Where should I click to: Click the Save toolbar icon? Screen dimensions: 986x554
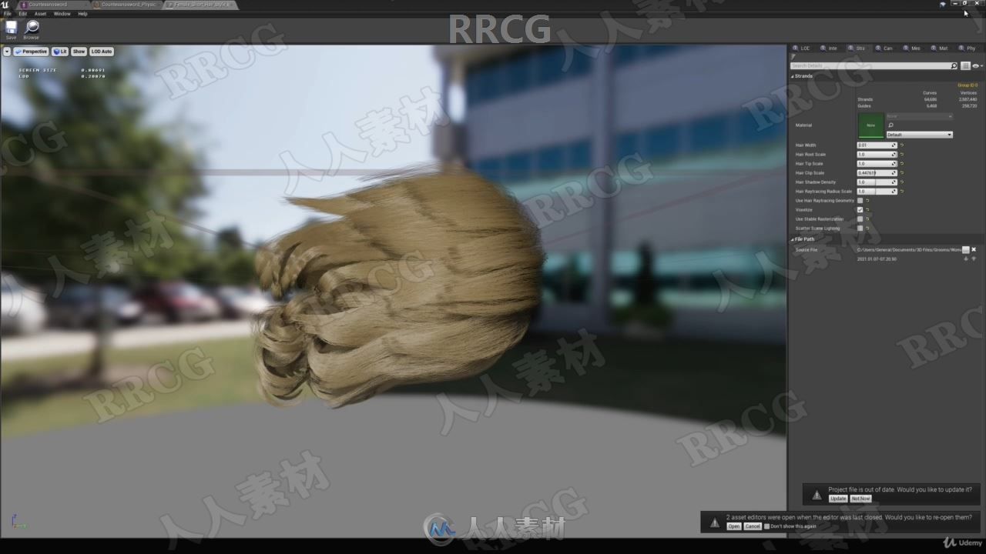point(11,27)
